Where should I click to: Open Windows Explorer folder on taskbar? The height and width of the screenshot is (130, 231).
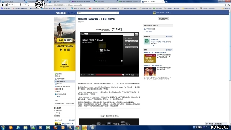tap(26, 127)
